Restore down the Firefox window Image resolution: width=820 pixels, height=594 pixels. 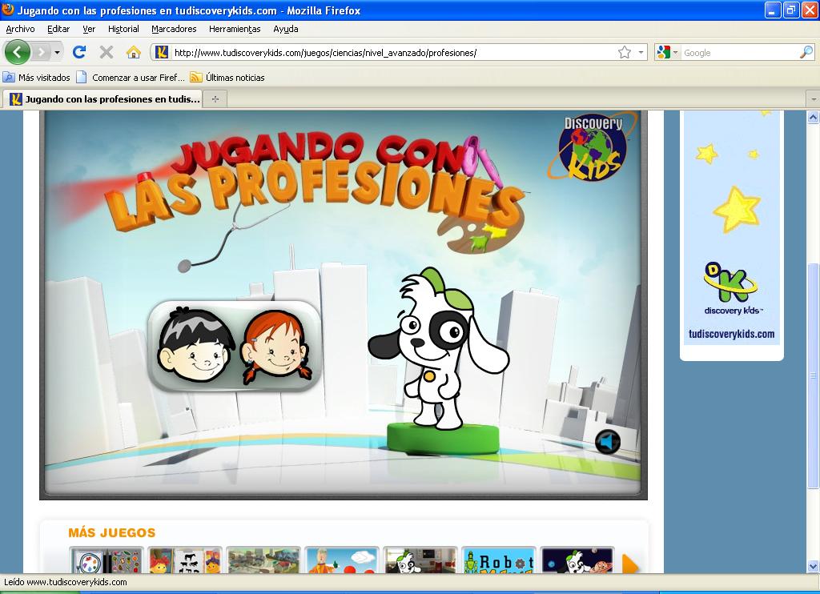pyautogui.click(x=791, y=10)
